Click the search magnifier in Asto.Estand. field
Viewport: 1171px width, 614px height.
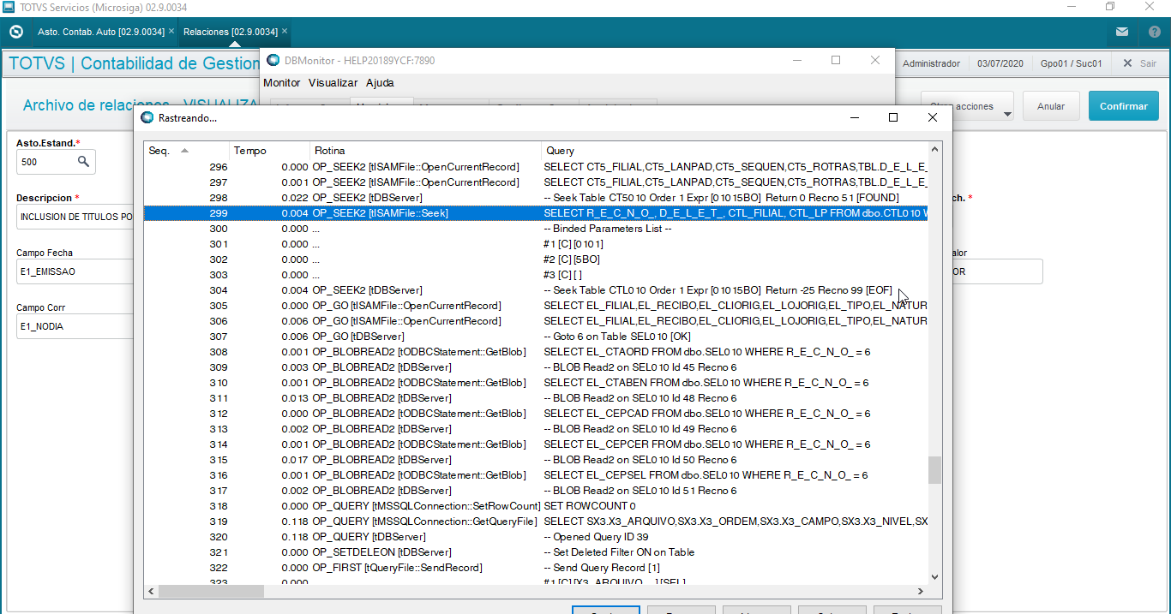tap(84, 161)
